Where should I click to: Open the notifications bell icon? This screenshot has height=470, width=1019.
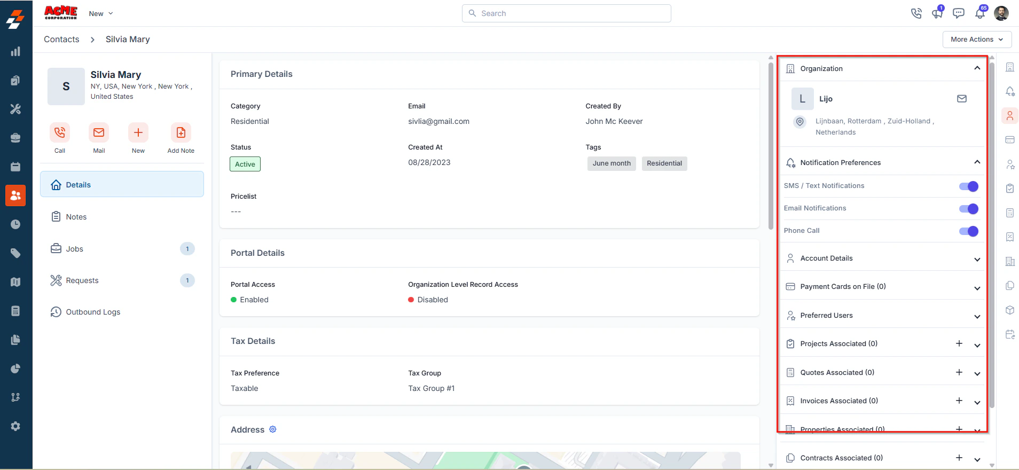click(x=980, y=13)
